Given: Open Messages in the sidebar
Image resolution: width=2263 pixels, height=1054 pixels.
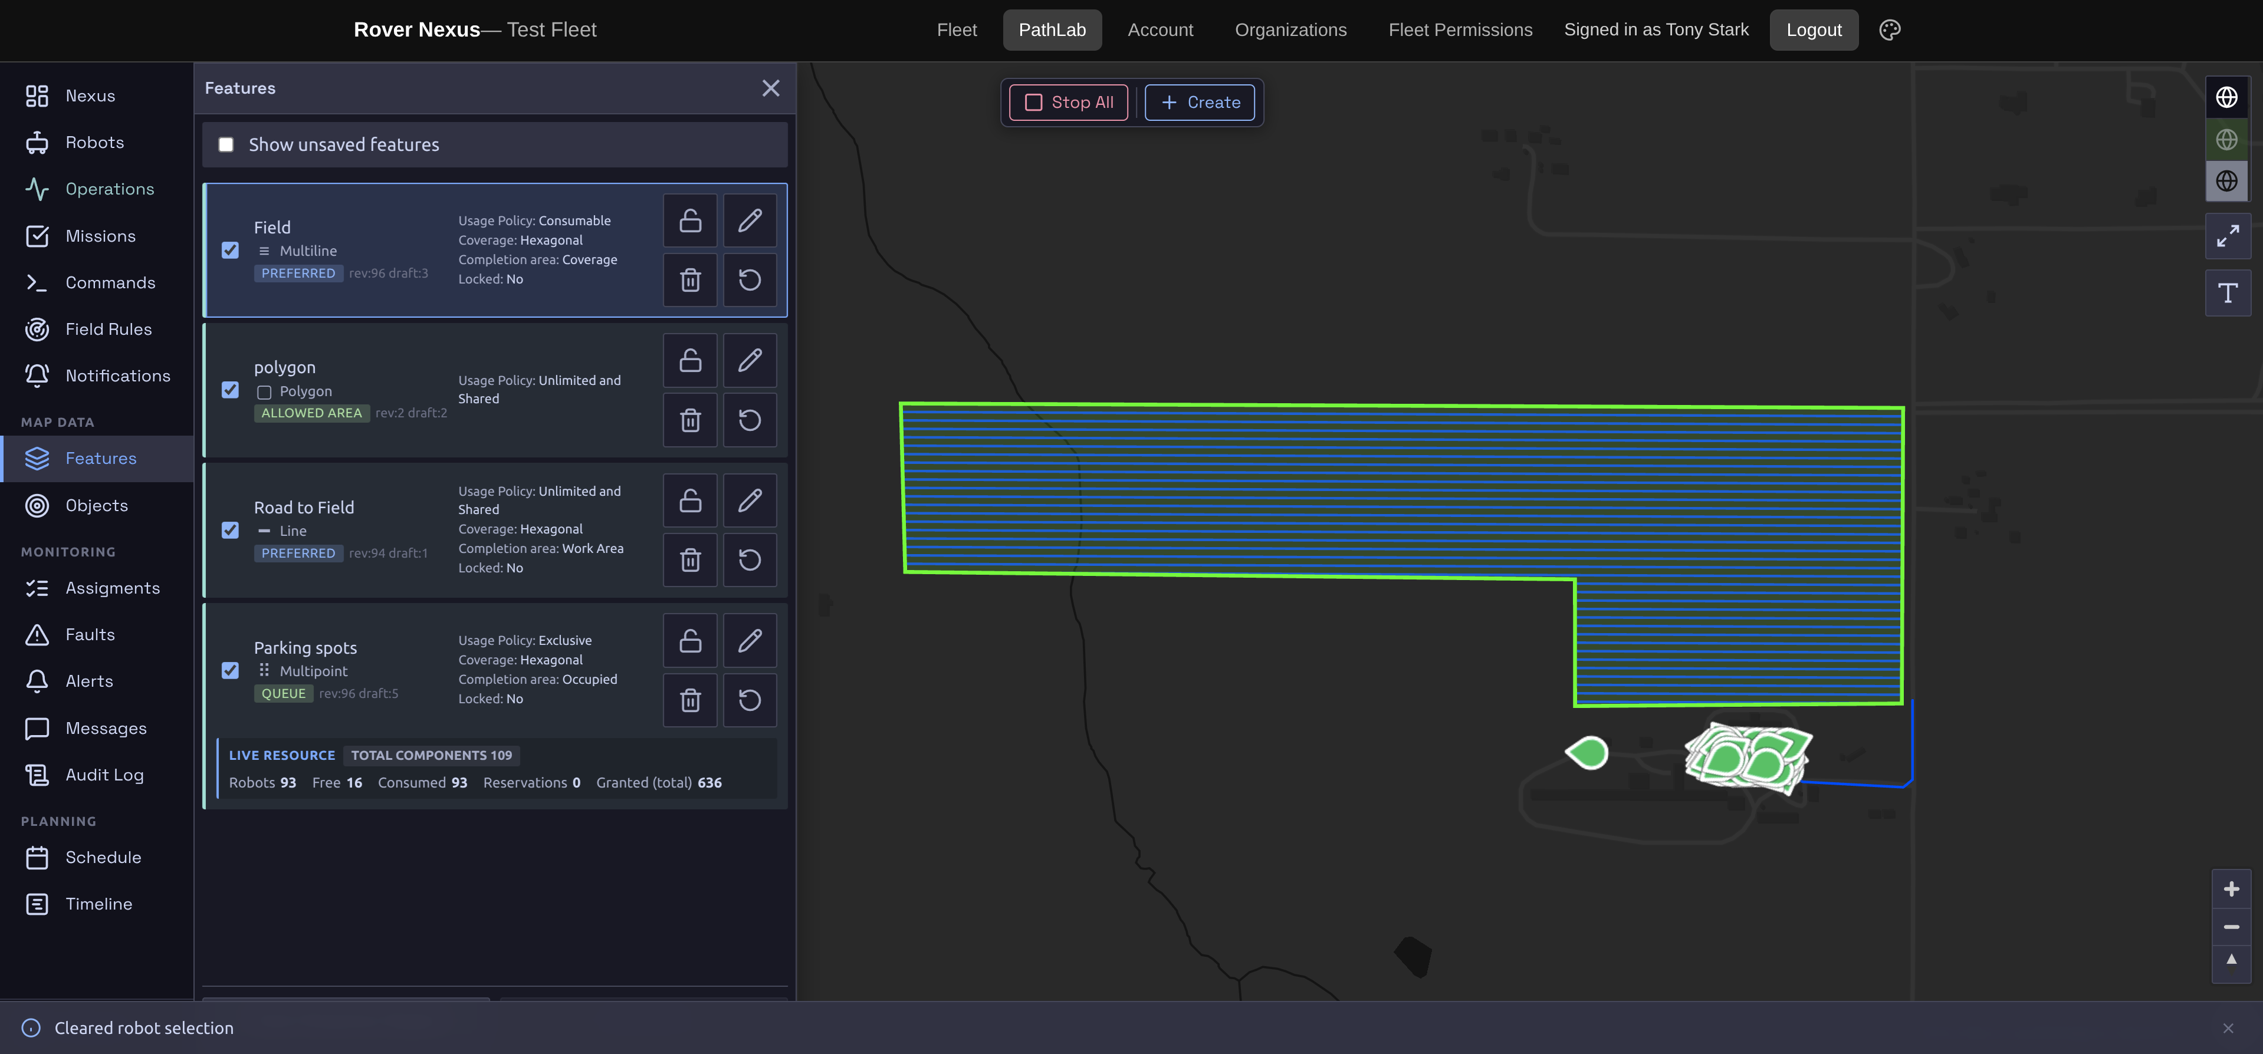Looking at the screenshot, I should click(x=97, y=729).
